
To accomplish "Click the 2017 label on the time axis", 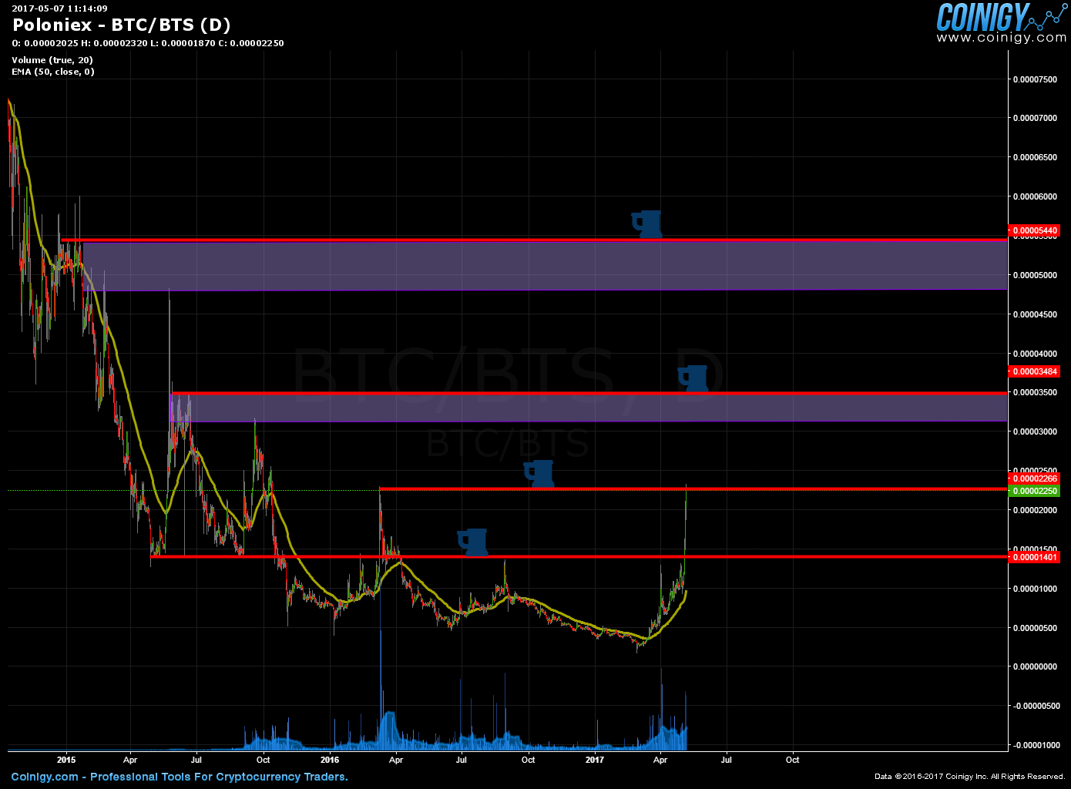I will (594, 760).
